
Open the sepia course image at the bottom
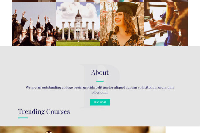[x=83, y=130]
